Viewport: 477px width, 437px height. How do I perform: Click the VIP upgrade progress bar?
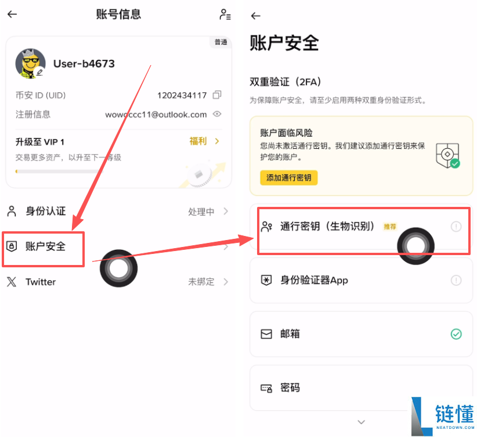(59, 171)
